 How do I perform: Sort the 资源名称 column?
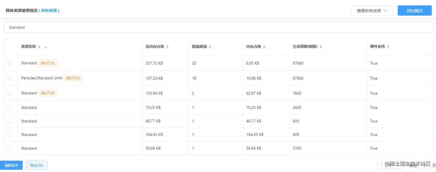pos(40,46)
